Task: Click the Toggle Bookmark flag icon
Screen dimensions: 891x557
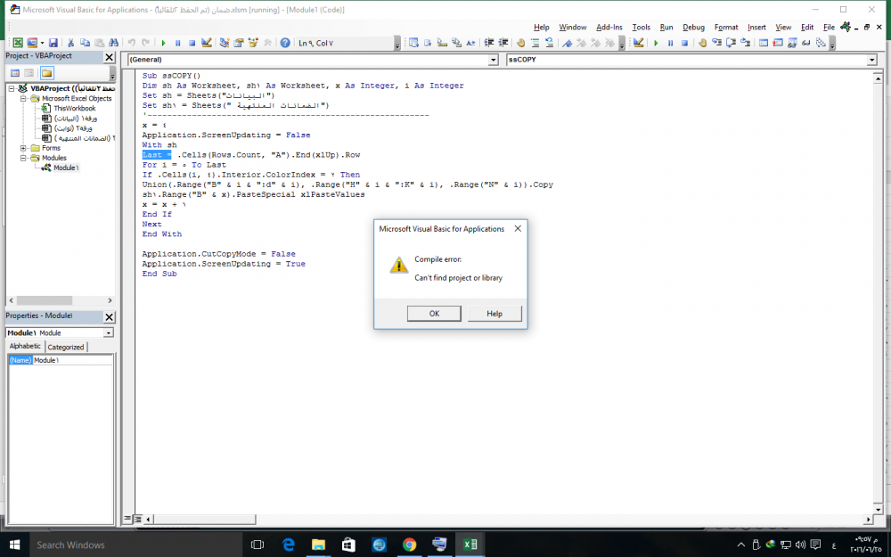Action: (567, 43)
